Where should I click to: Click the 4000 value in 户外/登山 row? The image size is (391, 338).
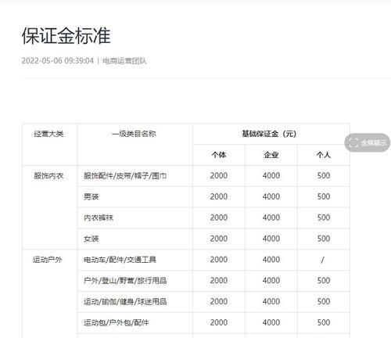point(271,281)
